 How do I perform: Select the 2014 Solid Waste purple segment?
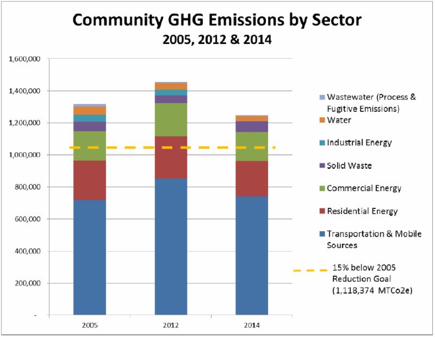[252, 126]
